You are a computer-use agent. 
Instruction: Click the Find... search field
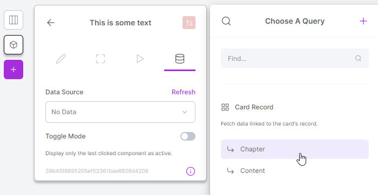(295, 58)
